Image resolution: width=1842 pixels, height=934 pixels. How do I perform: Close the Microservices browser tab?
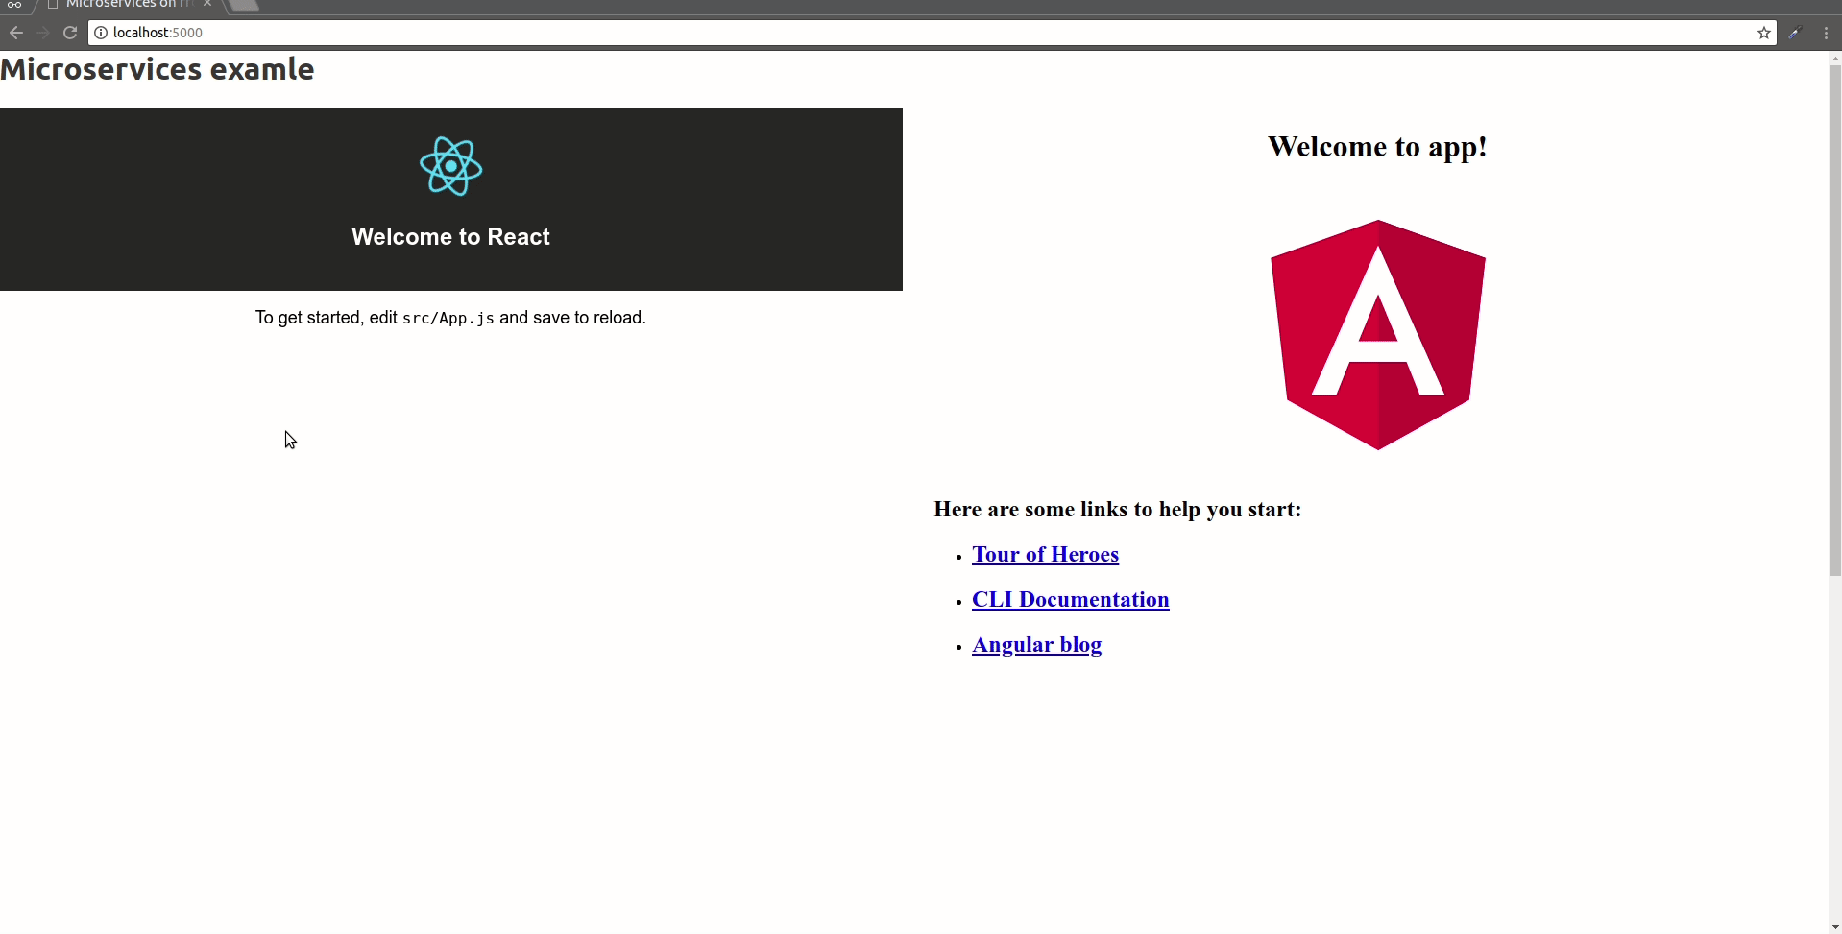coord(207,4)
